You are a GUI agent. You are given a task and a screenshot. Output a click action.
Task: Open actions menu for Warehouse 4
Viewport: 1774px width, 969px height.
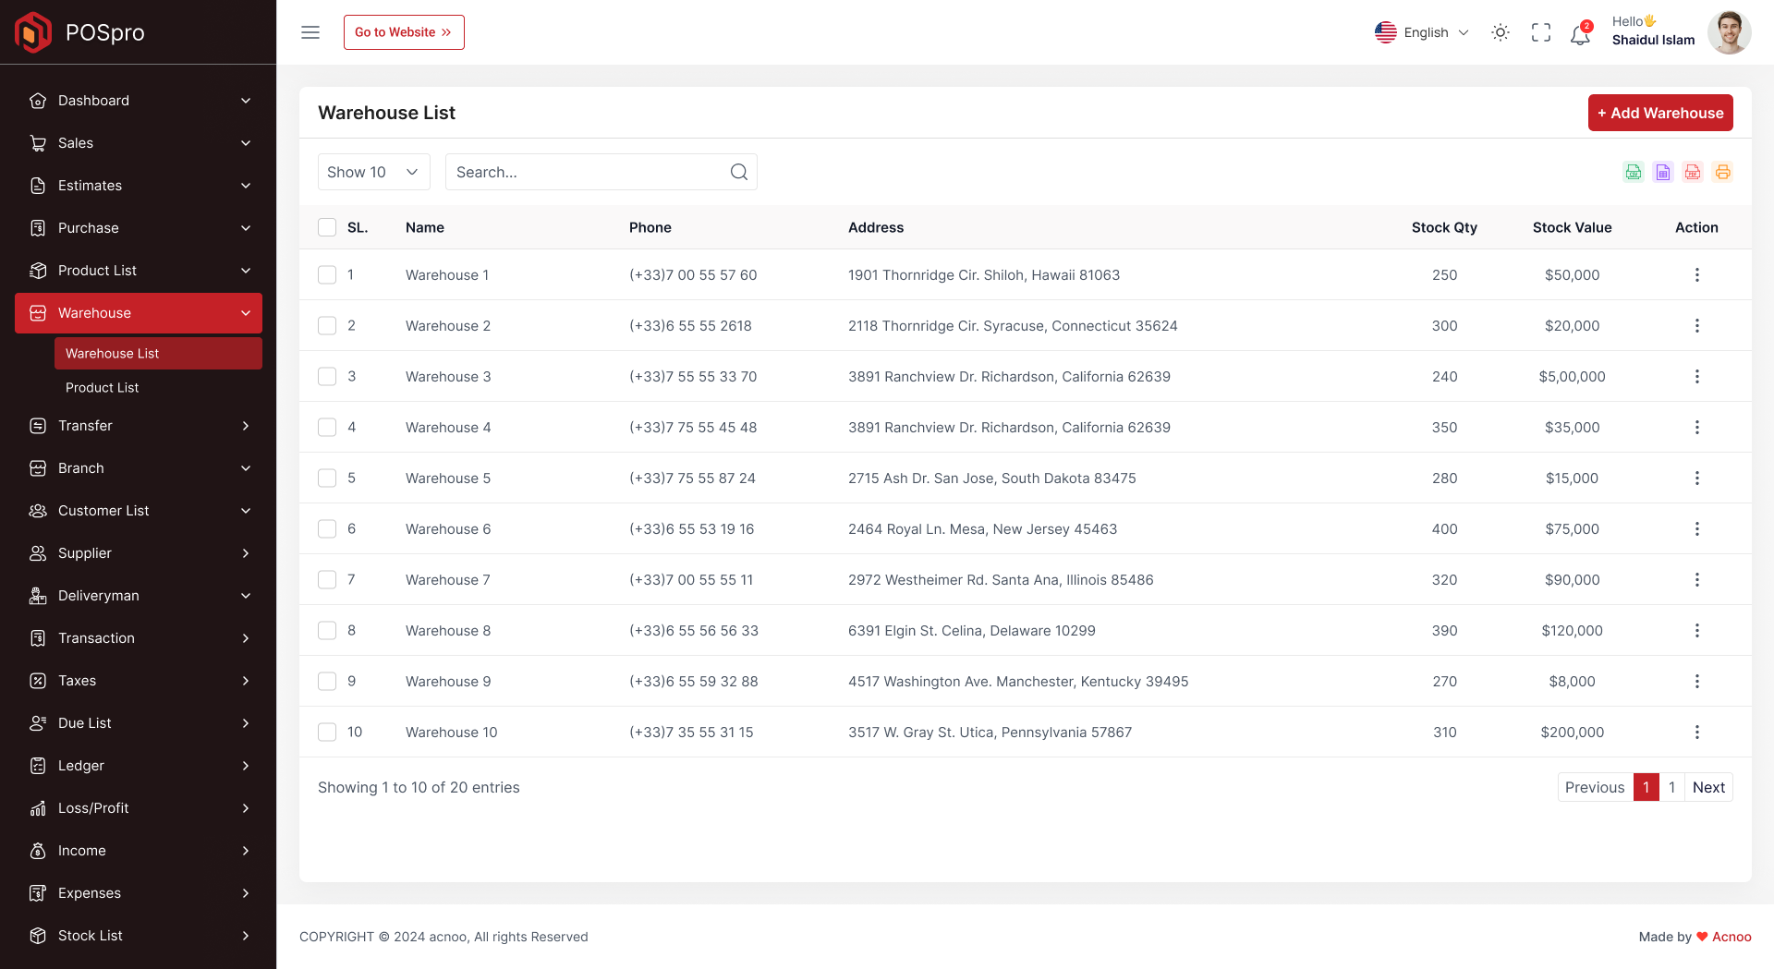1697,428
